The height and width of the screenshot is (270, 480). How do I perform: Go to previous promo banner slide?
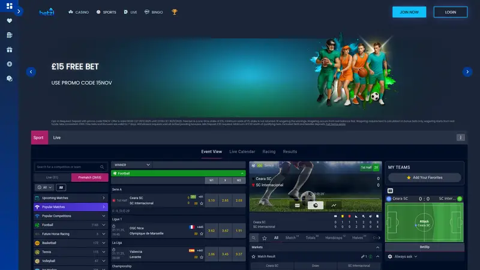(x=31, y=71)
